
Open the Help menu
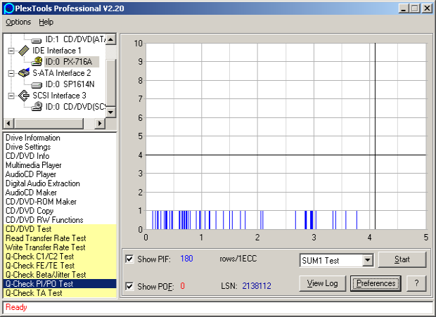click(x=46, y=22)
